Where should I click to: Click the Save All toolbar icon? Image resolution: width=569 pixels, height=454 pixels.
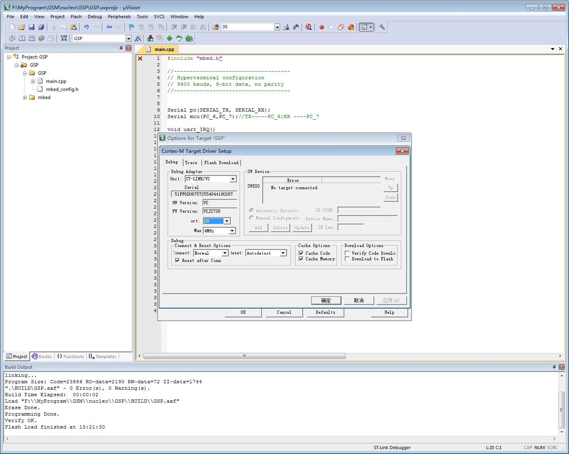(41, 27)
